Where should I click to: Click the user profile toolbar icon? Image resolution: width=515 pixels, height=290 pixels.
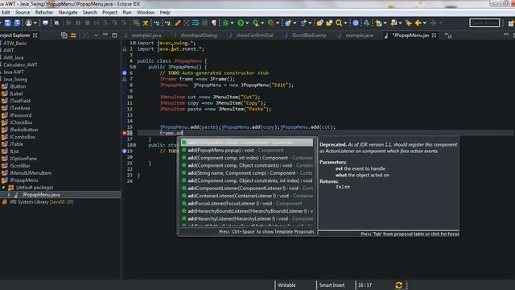click(29, 23)
